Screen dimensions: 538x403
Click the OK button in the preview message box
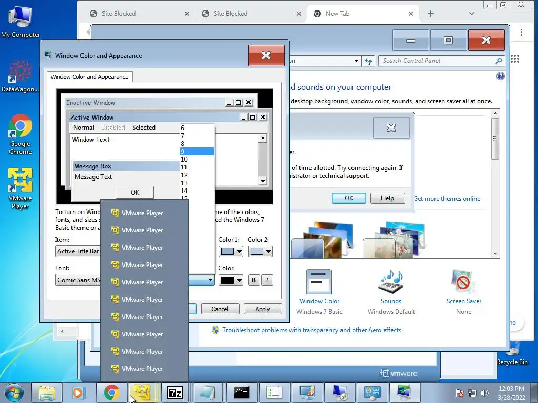pos(135,192)
